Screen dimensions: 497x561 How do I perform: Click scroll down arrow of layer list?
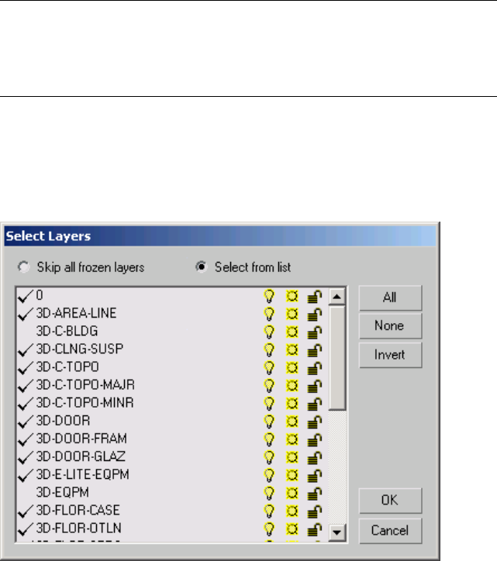[337, 532]
